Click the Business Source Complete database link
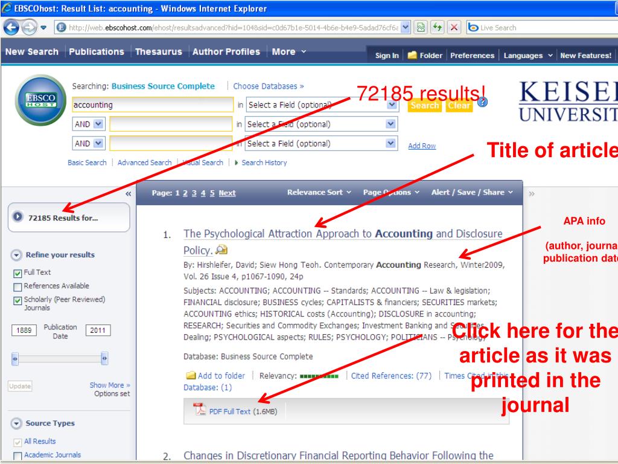 163,86
